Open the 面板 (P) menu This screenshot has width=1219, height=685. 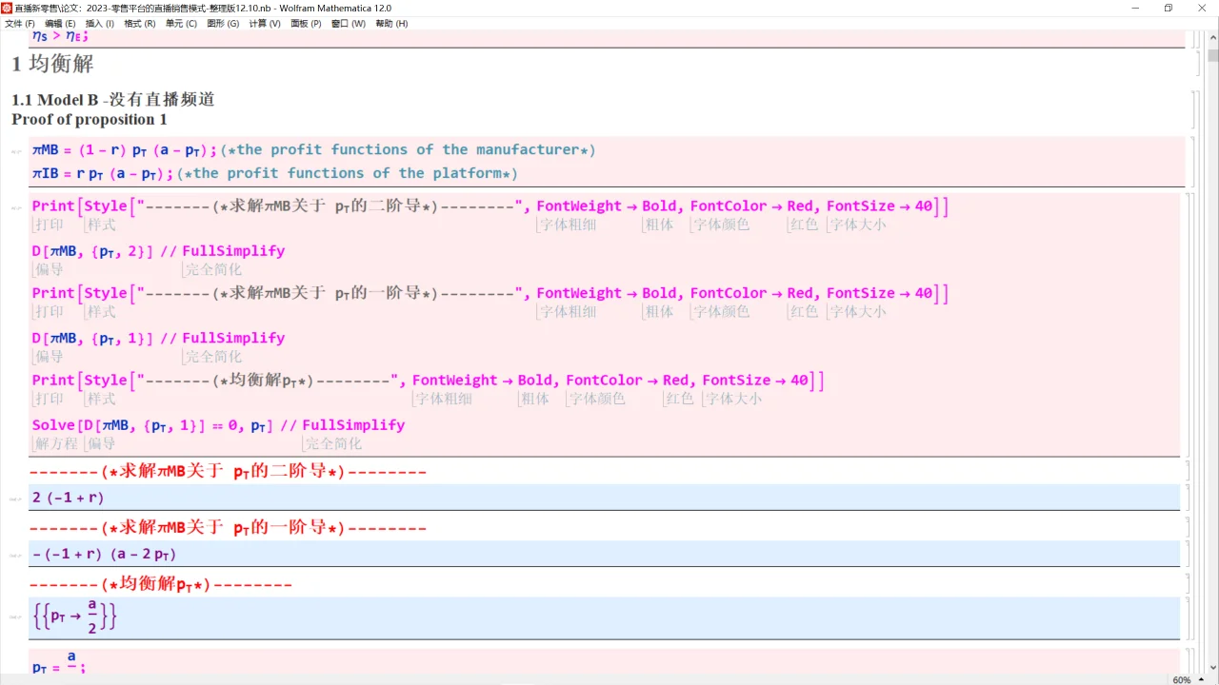point(307,24)
